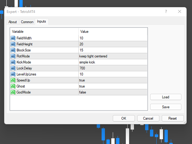
Task: Click the dialog resize grip in the corner
Action: (x=184, y=122)
